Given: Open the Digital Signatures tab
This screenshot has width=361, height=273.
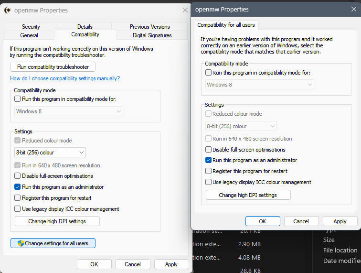Looking at the screenshot, I should point(152,35).
